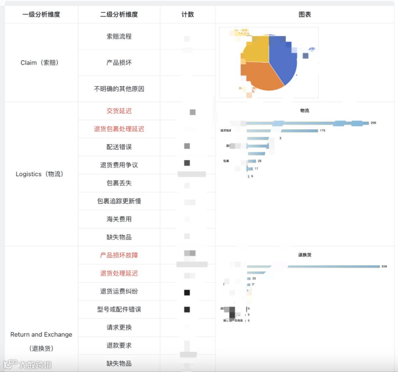Click 缺失物品 in the Logistics section
Screen dimensions: 398x372
coord(119,237)
